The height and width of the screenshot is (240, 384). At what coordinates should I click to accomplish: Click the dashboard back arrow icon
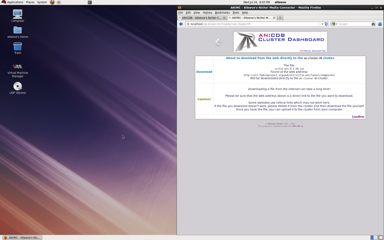tap(219, 42)
